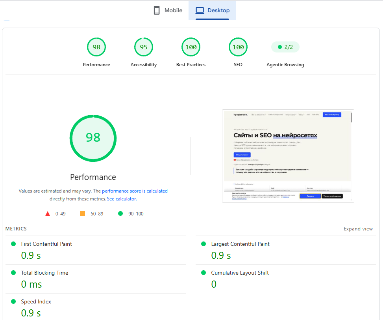Click the page screenshot thumbnail

coord(288,156)
